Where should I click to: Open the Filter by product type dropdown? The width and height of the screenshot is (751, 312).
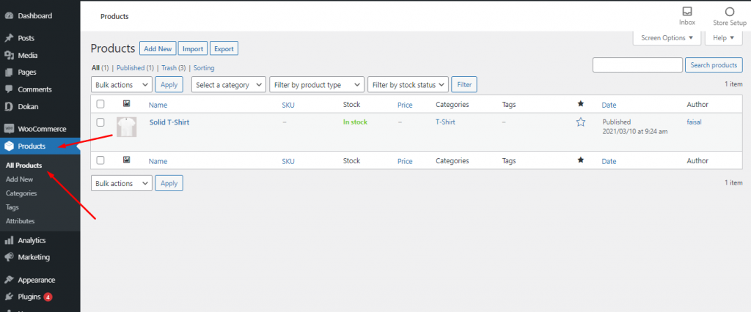317,85
